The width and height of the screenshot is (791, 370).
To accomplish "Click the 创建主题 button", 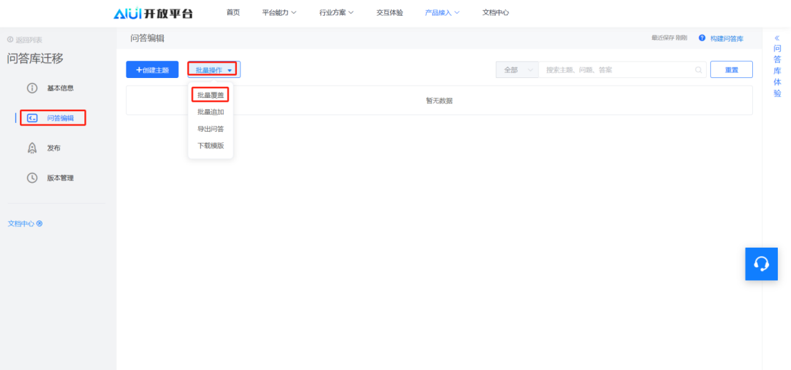I will click(152, 70).
